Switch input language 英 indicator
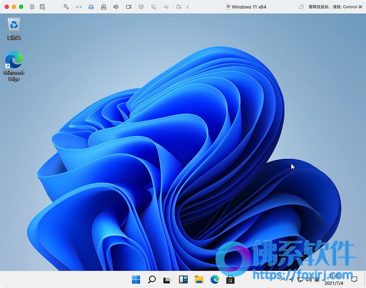366x288 pixels. point(317,279)
